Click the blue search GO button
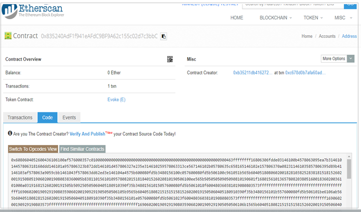Image resolution: width=361 pixels, height=212 pixels. [350, 6]
